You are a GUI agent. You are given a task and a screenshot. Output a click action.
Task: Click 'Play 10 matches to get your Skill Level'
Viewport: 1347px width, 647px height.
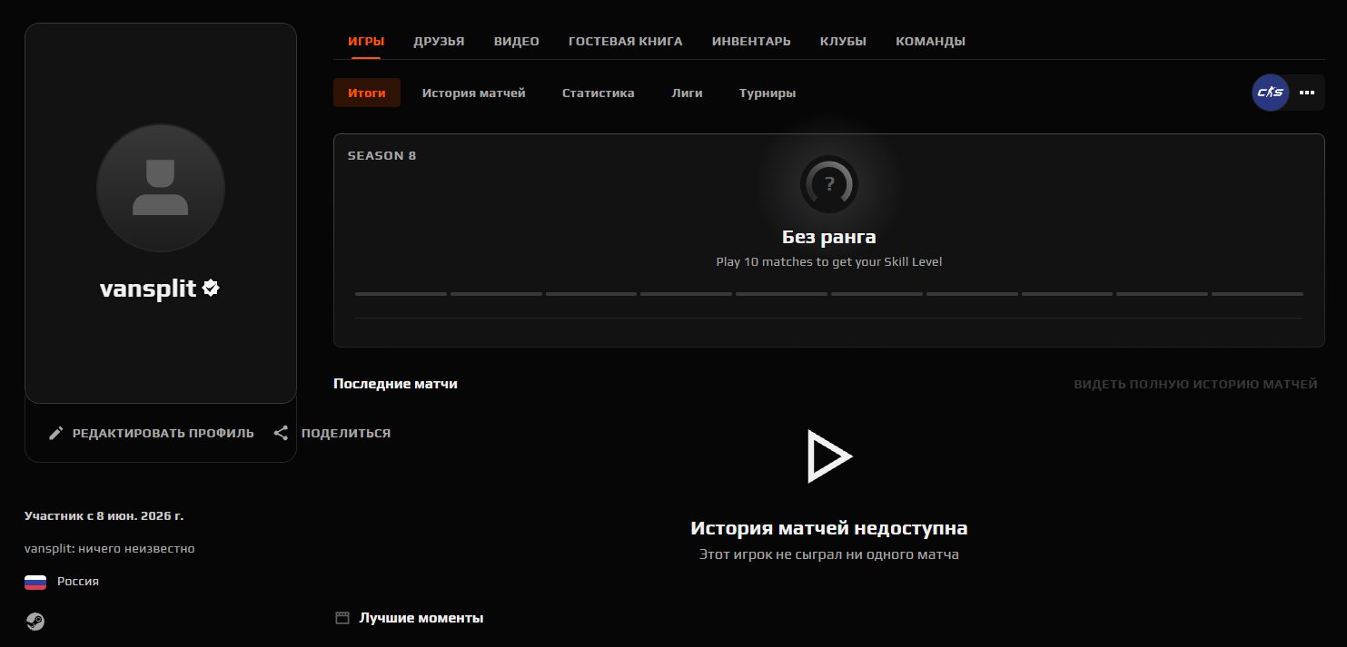[829, 261]
